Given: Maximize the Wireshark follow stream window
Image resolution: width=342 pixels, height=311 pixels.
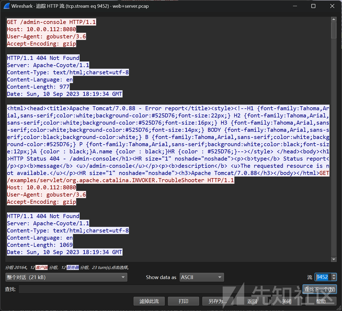Looking at the screenshot, I should tap(313, 6).
